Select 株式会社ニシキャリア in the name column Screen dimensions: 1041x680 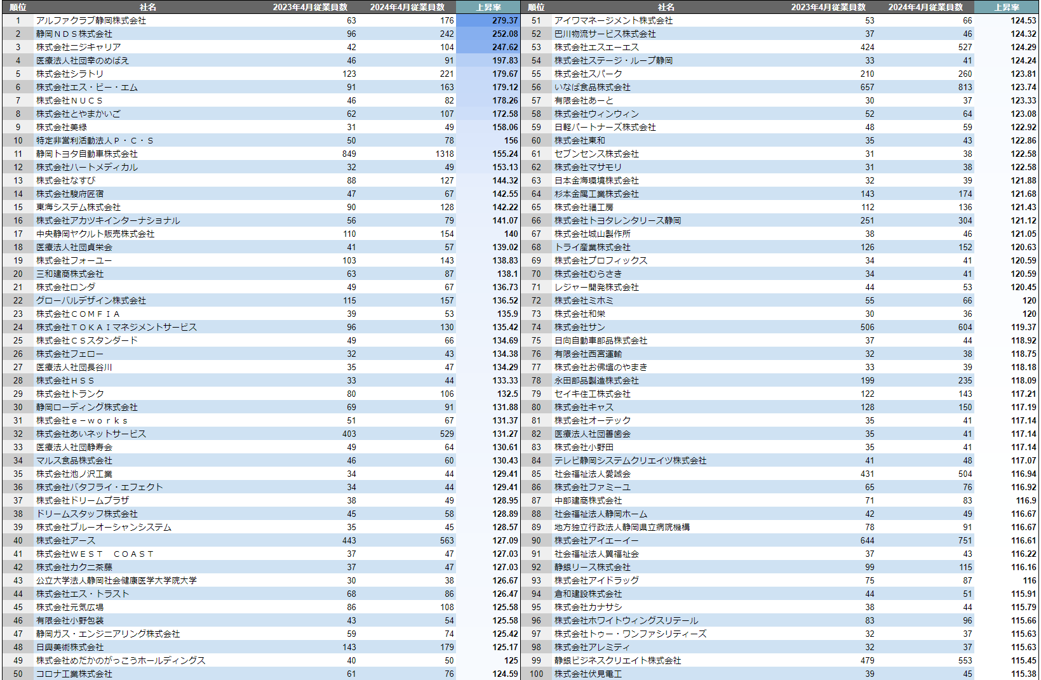(x=78, y=47)
